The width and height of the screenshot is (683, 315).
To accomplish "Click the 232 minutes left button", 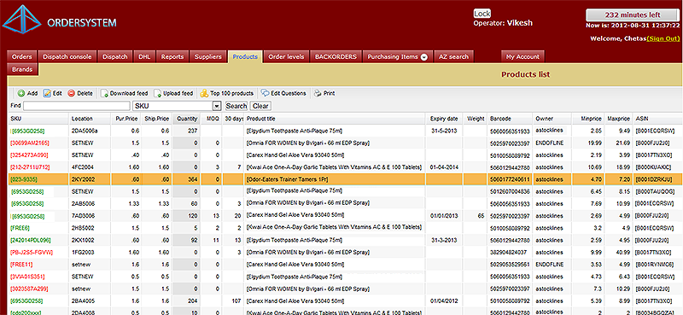I will coord(633,15).
